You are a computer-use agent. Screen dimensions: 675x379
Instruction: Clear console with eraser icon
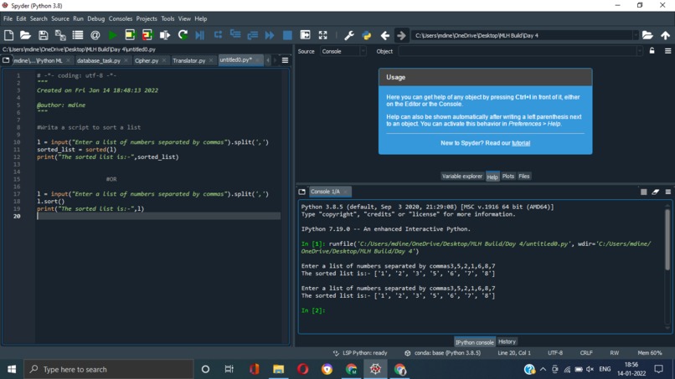click(x=656, y=192)
